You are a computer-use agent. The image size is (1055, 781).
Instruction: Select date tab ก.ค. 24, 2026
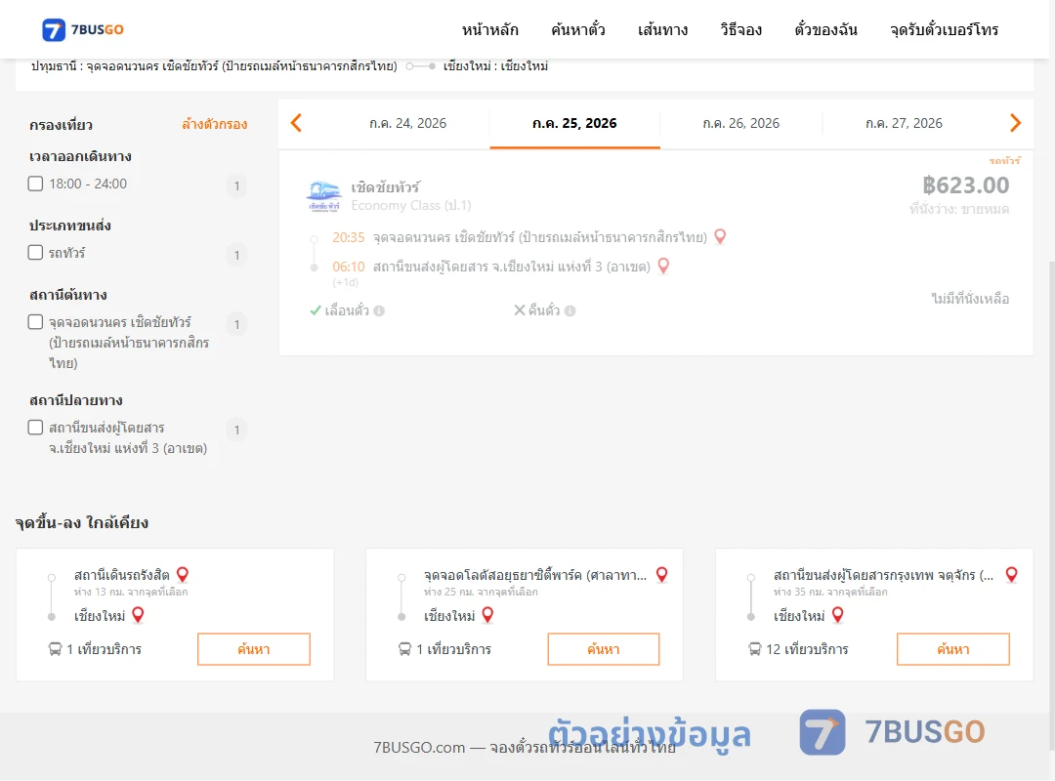[x=407, y=123]
